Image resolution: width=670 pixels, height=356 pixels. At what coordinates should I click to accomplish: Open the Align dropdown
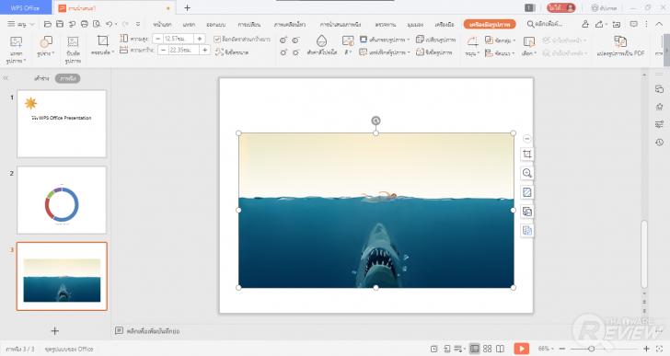tap(500, 53)
